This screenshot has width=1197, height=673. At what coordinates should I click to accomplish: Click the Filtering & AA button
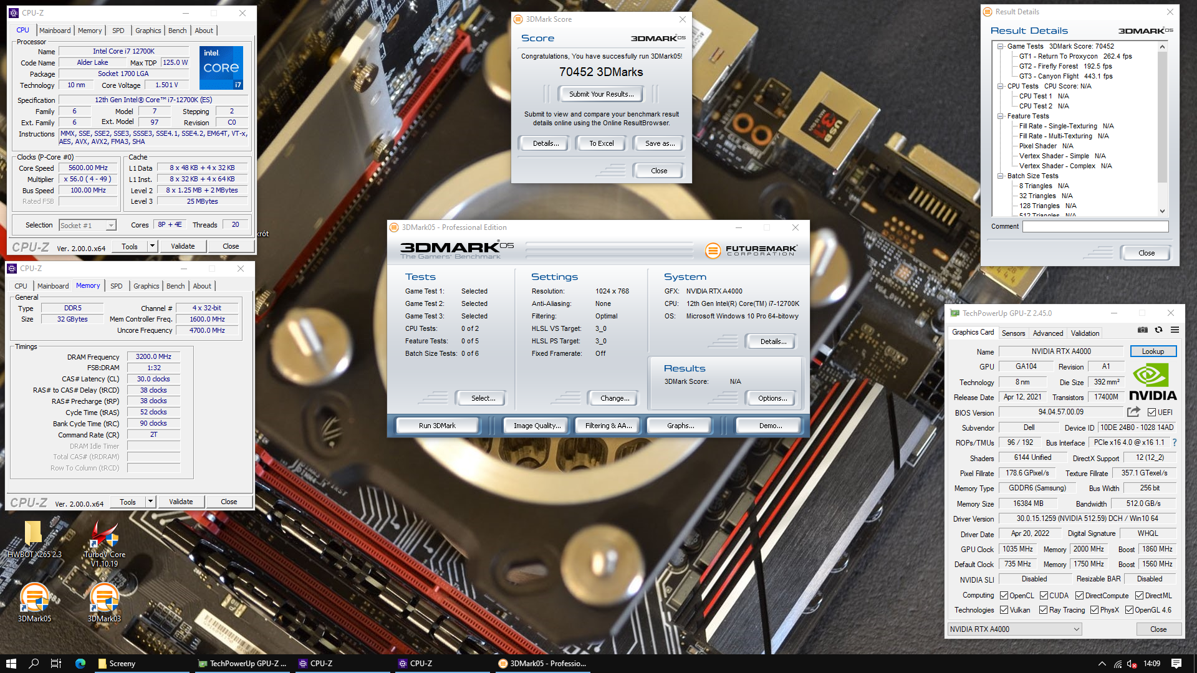(608, 426)
